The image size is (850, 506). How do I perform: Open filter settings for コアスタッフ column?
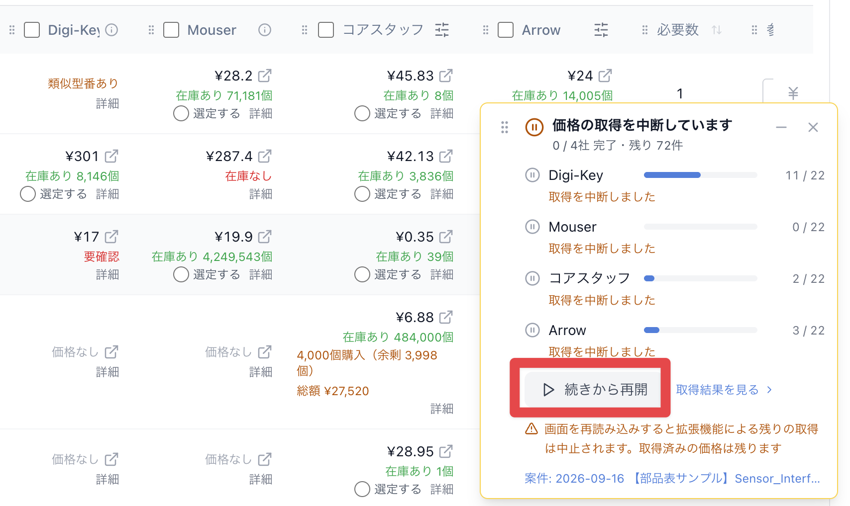442,30
